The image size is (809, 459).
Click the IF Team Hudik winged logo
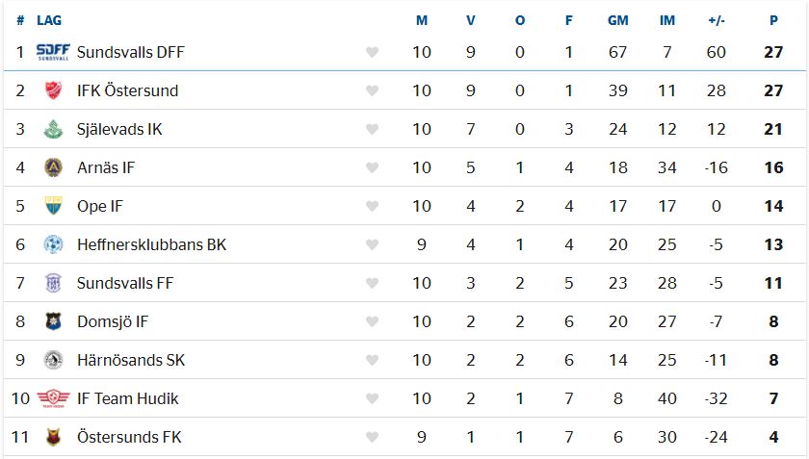(x=53, y=398)
